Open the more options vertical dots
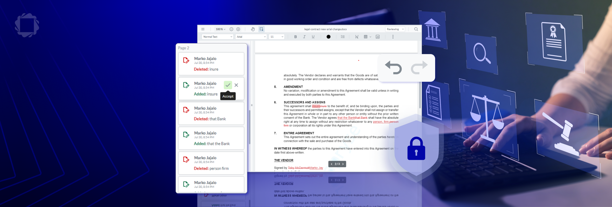This screenshot has height=207, width=612. coord(393,37)
